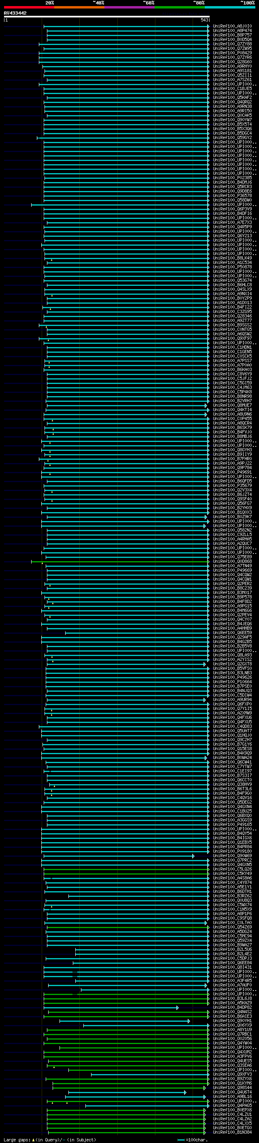Select hit label UniRef100_O02056
This screenshot has height=1143, width=259.
[x=232, y=1038]
